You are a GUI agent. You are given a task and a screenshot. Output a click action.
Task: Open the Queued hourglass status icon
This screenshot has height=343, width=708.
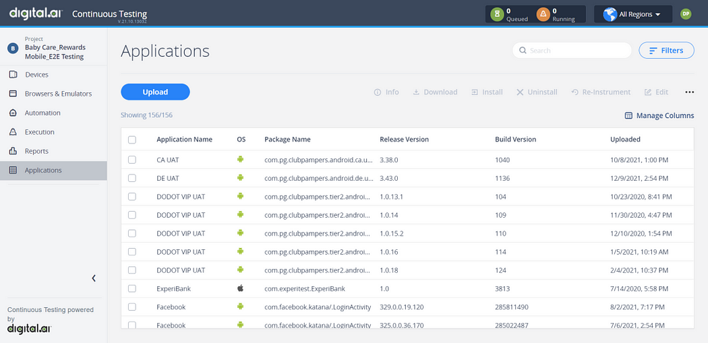click(497, 14)
